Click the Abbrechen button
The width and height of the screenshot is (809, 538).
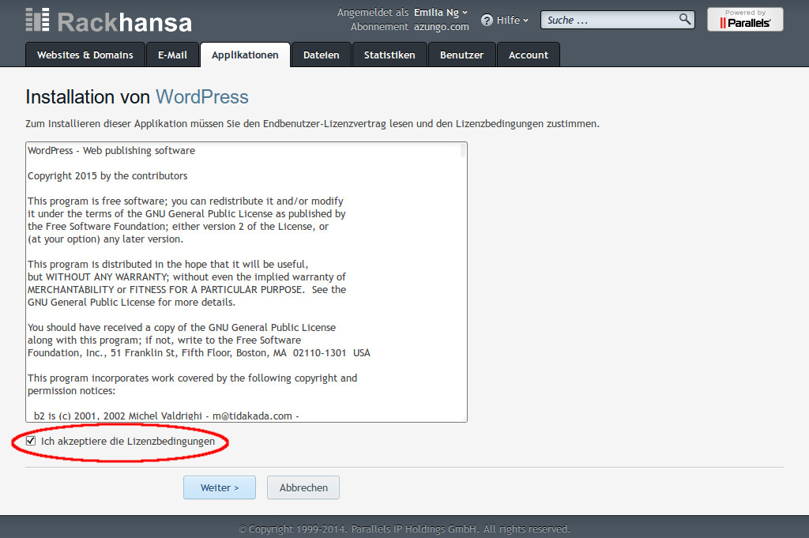coord(303,487)
